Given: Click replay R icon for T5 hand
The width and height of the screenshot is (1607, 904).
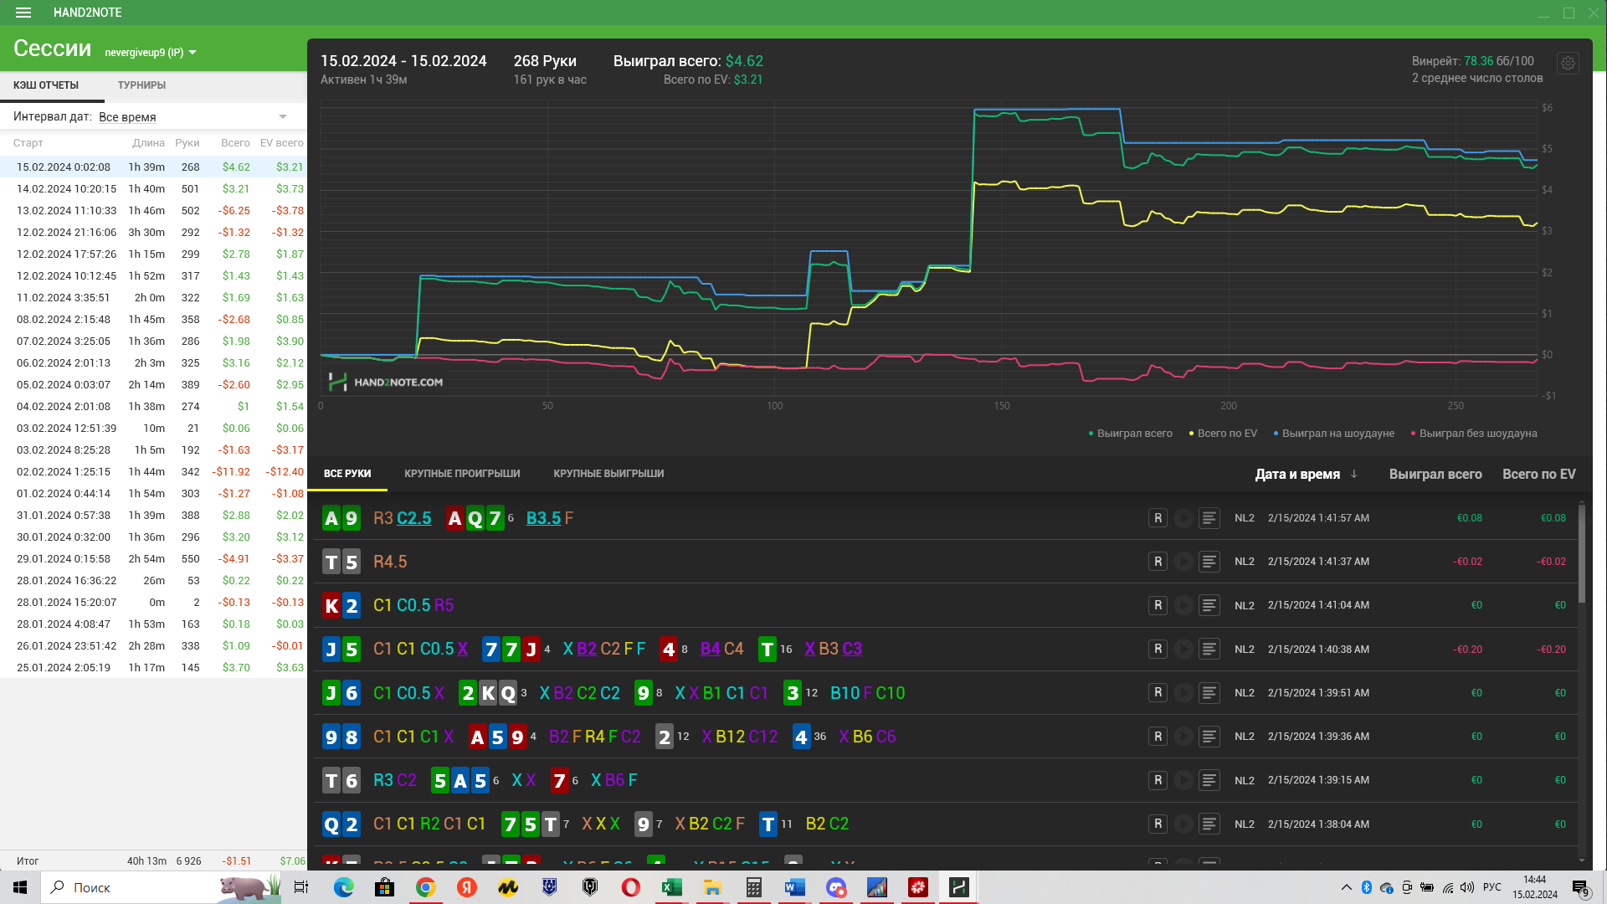Looking at the screenshot, I should pyautogui.click(x=1158, y=562).
